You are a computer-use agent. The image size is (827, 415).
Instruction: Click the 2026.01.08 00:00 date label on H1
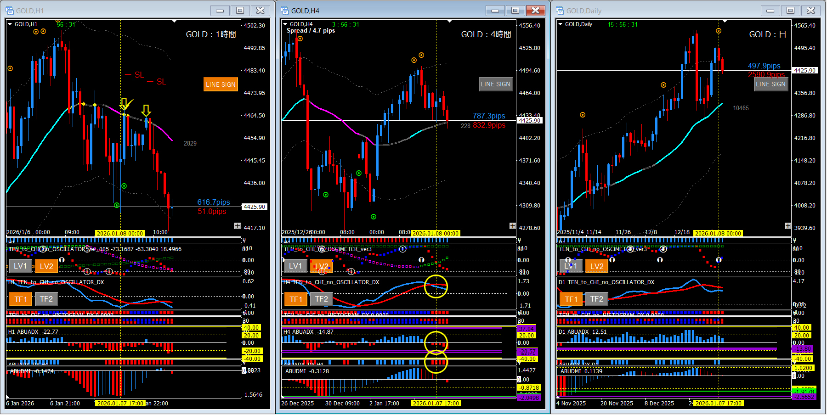click(119, 233)
